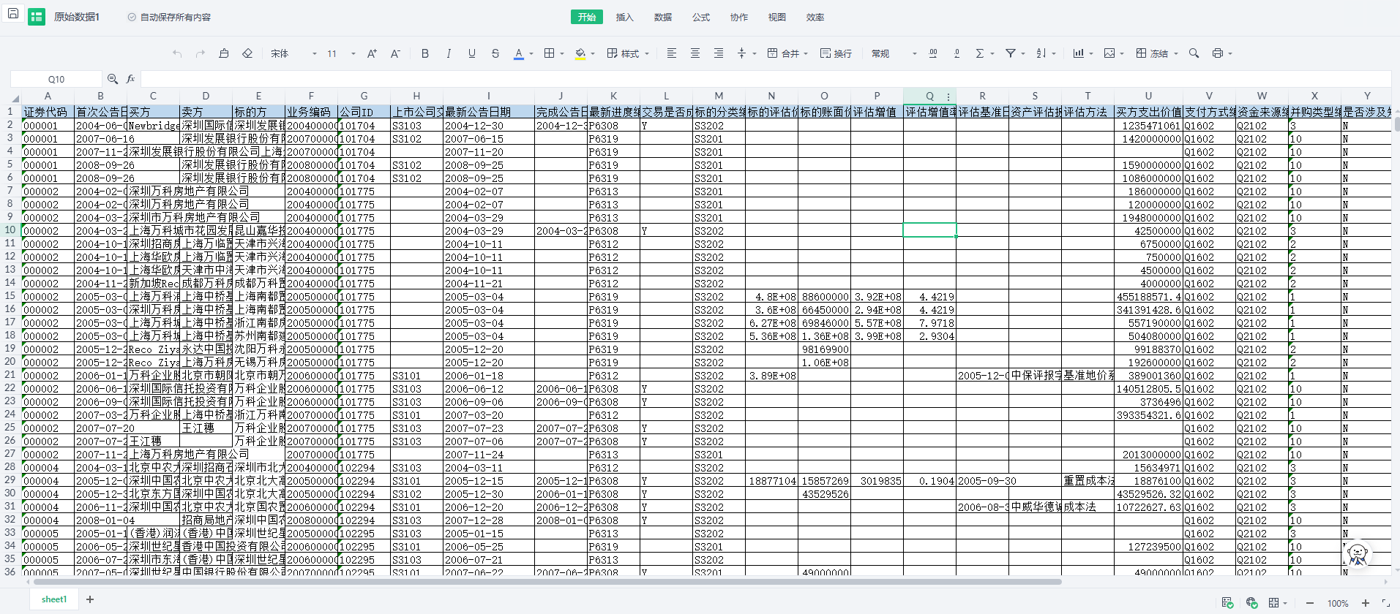Open the 常规 number format dropdown
This screenshot has width=1400, height=614.
[x=894, y=53]
